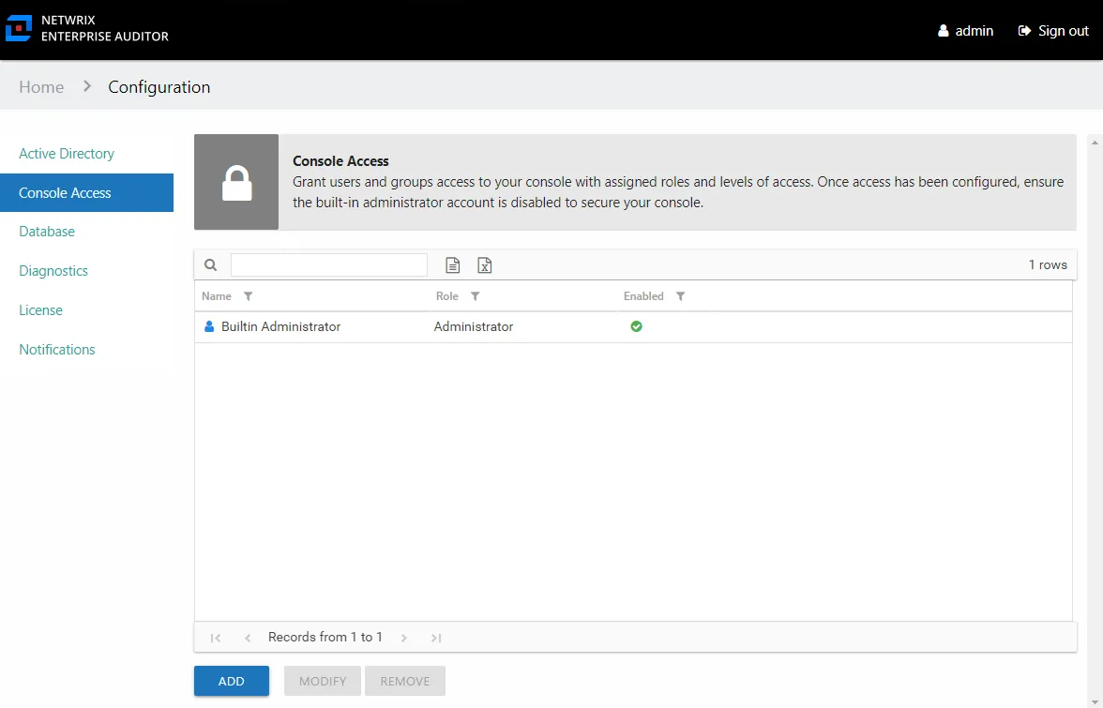Click the REMOVE button

pos(405,681)
